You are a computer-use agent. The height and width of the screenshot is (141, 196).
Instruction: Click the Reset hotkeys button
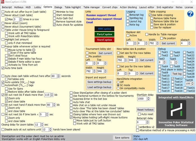[145, 110]
